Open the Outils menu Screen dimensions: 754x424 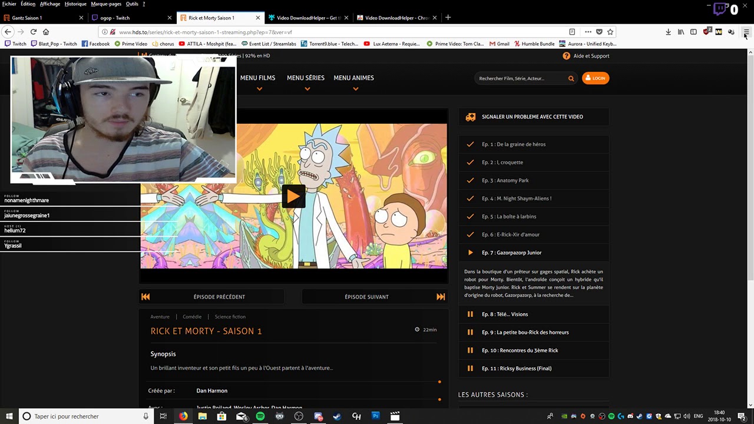click(132, 4)
